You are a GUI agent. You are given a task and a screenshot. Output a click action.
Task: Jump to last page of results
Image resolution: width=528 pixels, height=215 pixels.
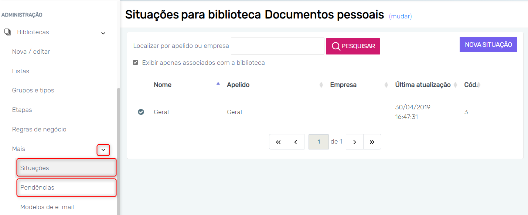point(372,142)
